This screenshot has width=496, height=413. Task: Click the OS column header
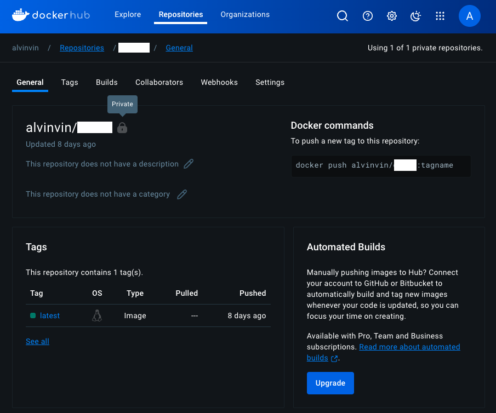tap(97, 293)
